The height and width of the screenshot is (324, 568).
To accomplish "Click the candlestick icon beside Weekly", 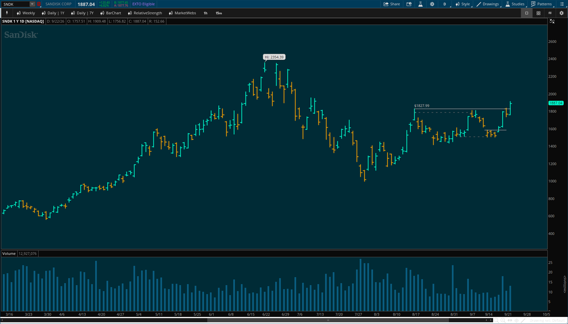I will [18, 13].
